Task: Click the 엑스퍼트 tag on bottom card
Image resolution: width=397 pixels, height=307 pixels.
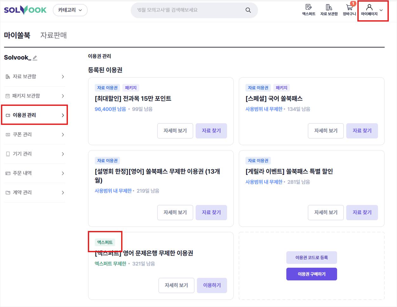Action: 105,242
